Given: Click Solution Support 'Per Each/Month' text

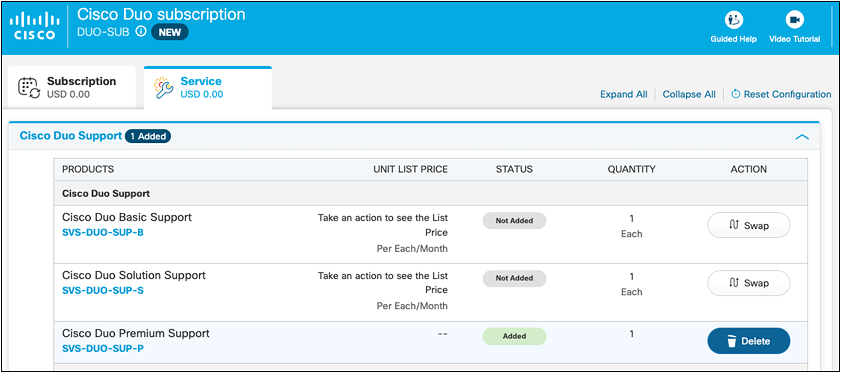Looking at the screenshot, I should [412, 306].
